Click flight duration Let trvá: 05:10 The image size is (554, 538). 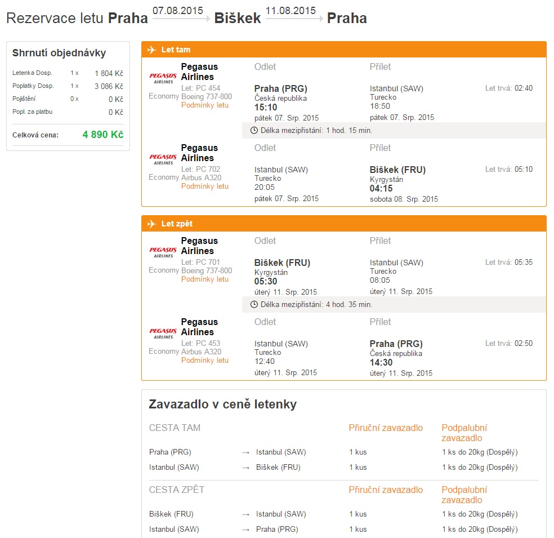[x=509, y=170]
